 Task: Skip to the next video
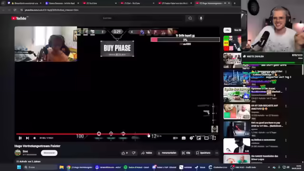pos(28,138)
